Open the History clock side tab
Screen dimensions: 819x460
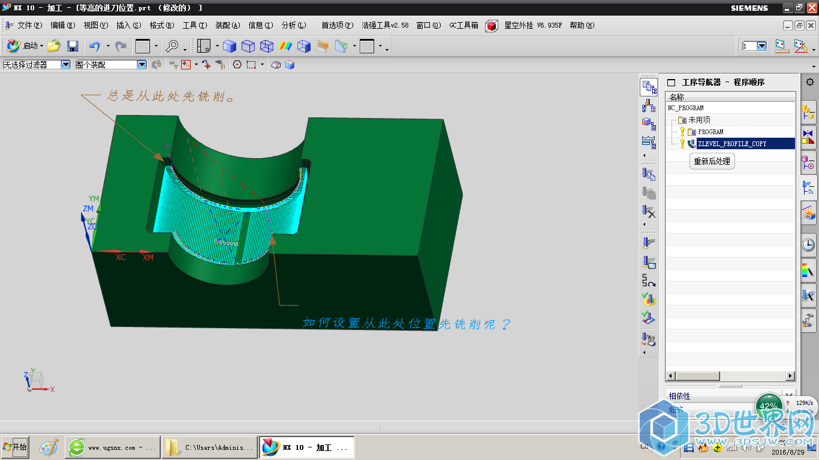tap(808, 244)
